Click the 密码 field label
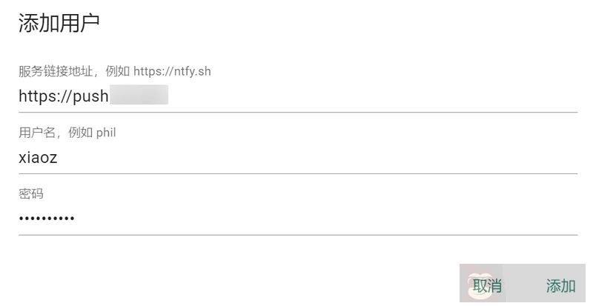The image size is (593, 306). pyautogui.click(x=31, y=194)
